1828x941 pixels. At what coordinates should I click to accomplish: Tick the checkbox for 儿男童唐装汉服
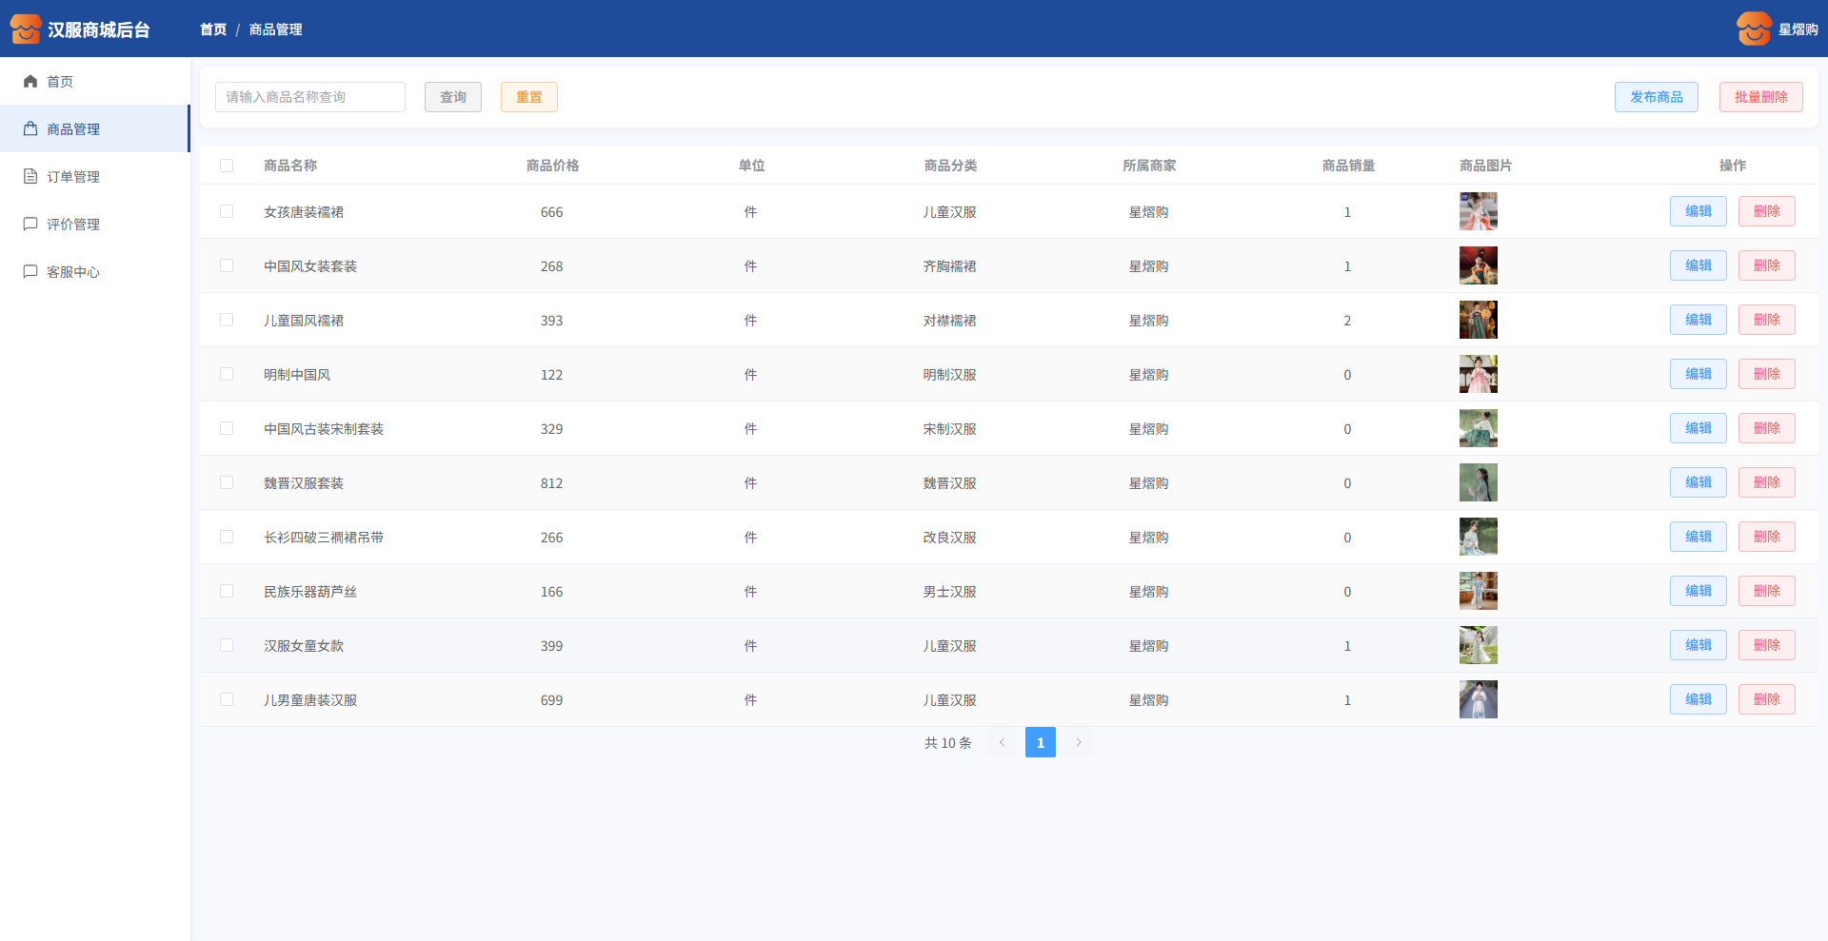tap(227, 699)
